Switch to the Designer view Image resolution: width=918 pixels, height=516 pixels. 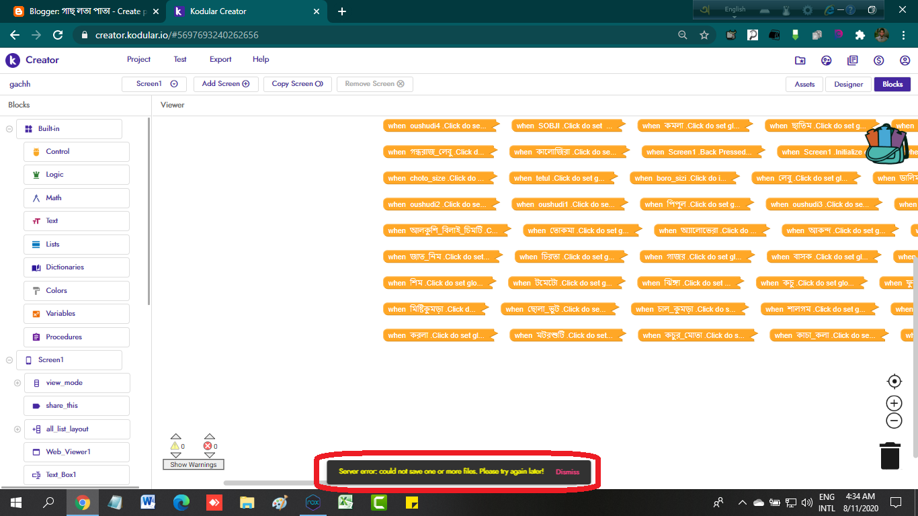pyautogui.click(x=849, y=84)
